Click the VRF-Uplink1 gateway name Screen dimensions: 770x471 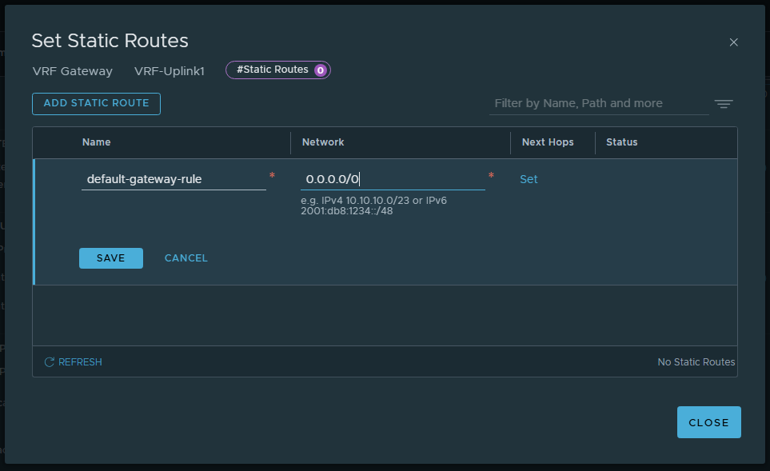(169, 71)
